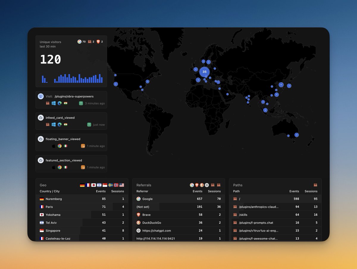
Task: Click the ChatGPT icon in Referrals header
Action: [207, 185]
